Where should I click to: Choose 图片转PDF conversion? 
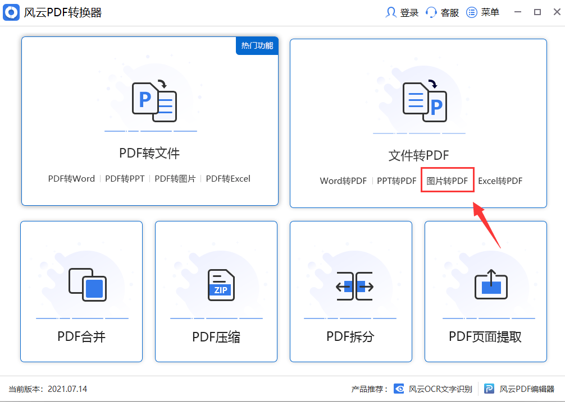[x=447, y=181]
